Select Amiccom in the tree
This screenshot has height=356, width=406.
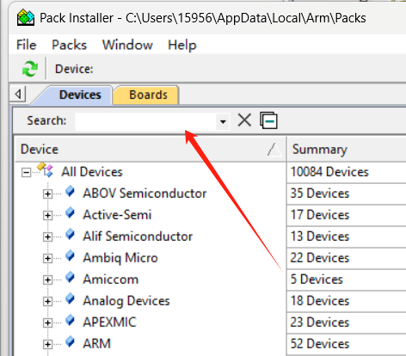110,279
